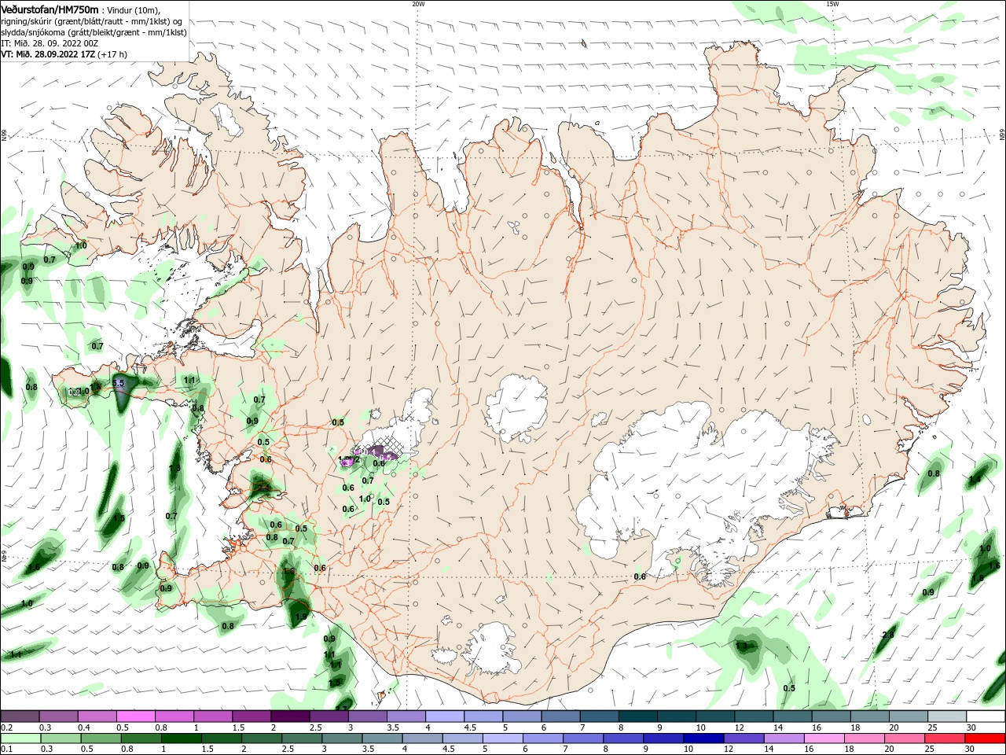Select the 2.5 swatch in the purple snow legend row
1006x755 pixels.
(329, 716)
